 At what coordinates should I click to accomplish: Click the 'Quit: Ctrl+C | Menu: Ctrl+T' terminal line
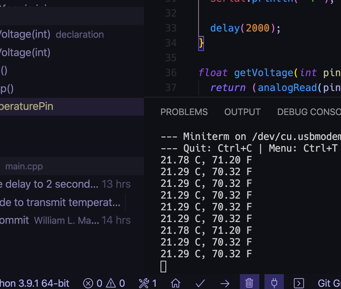pos(249,149)
